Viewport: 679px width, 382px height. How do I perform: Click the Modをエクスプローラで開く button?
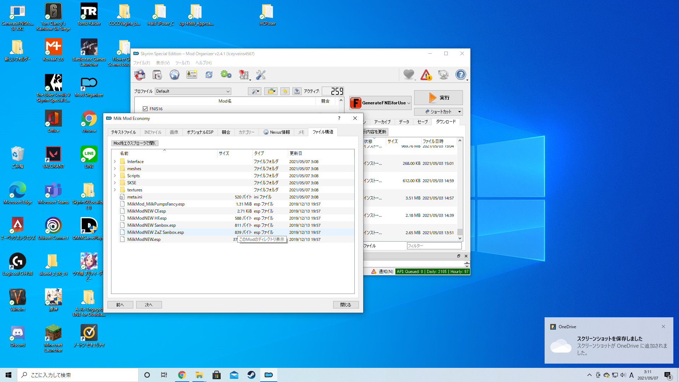coord(135,143)
